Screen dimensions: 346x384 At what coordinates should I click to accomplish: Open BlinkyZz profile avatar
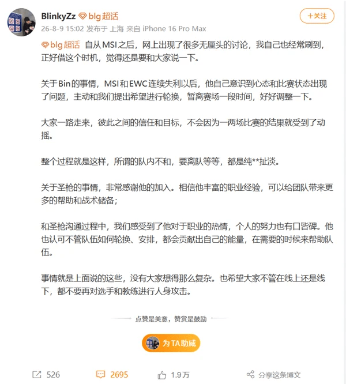point(21,22)
